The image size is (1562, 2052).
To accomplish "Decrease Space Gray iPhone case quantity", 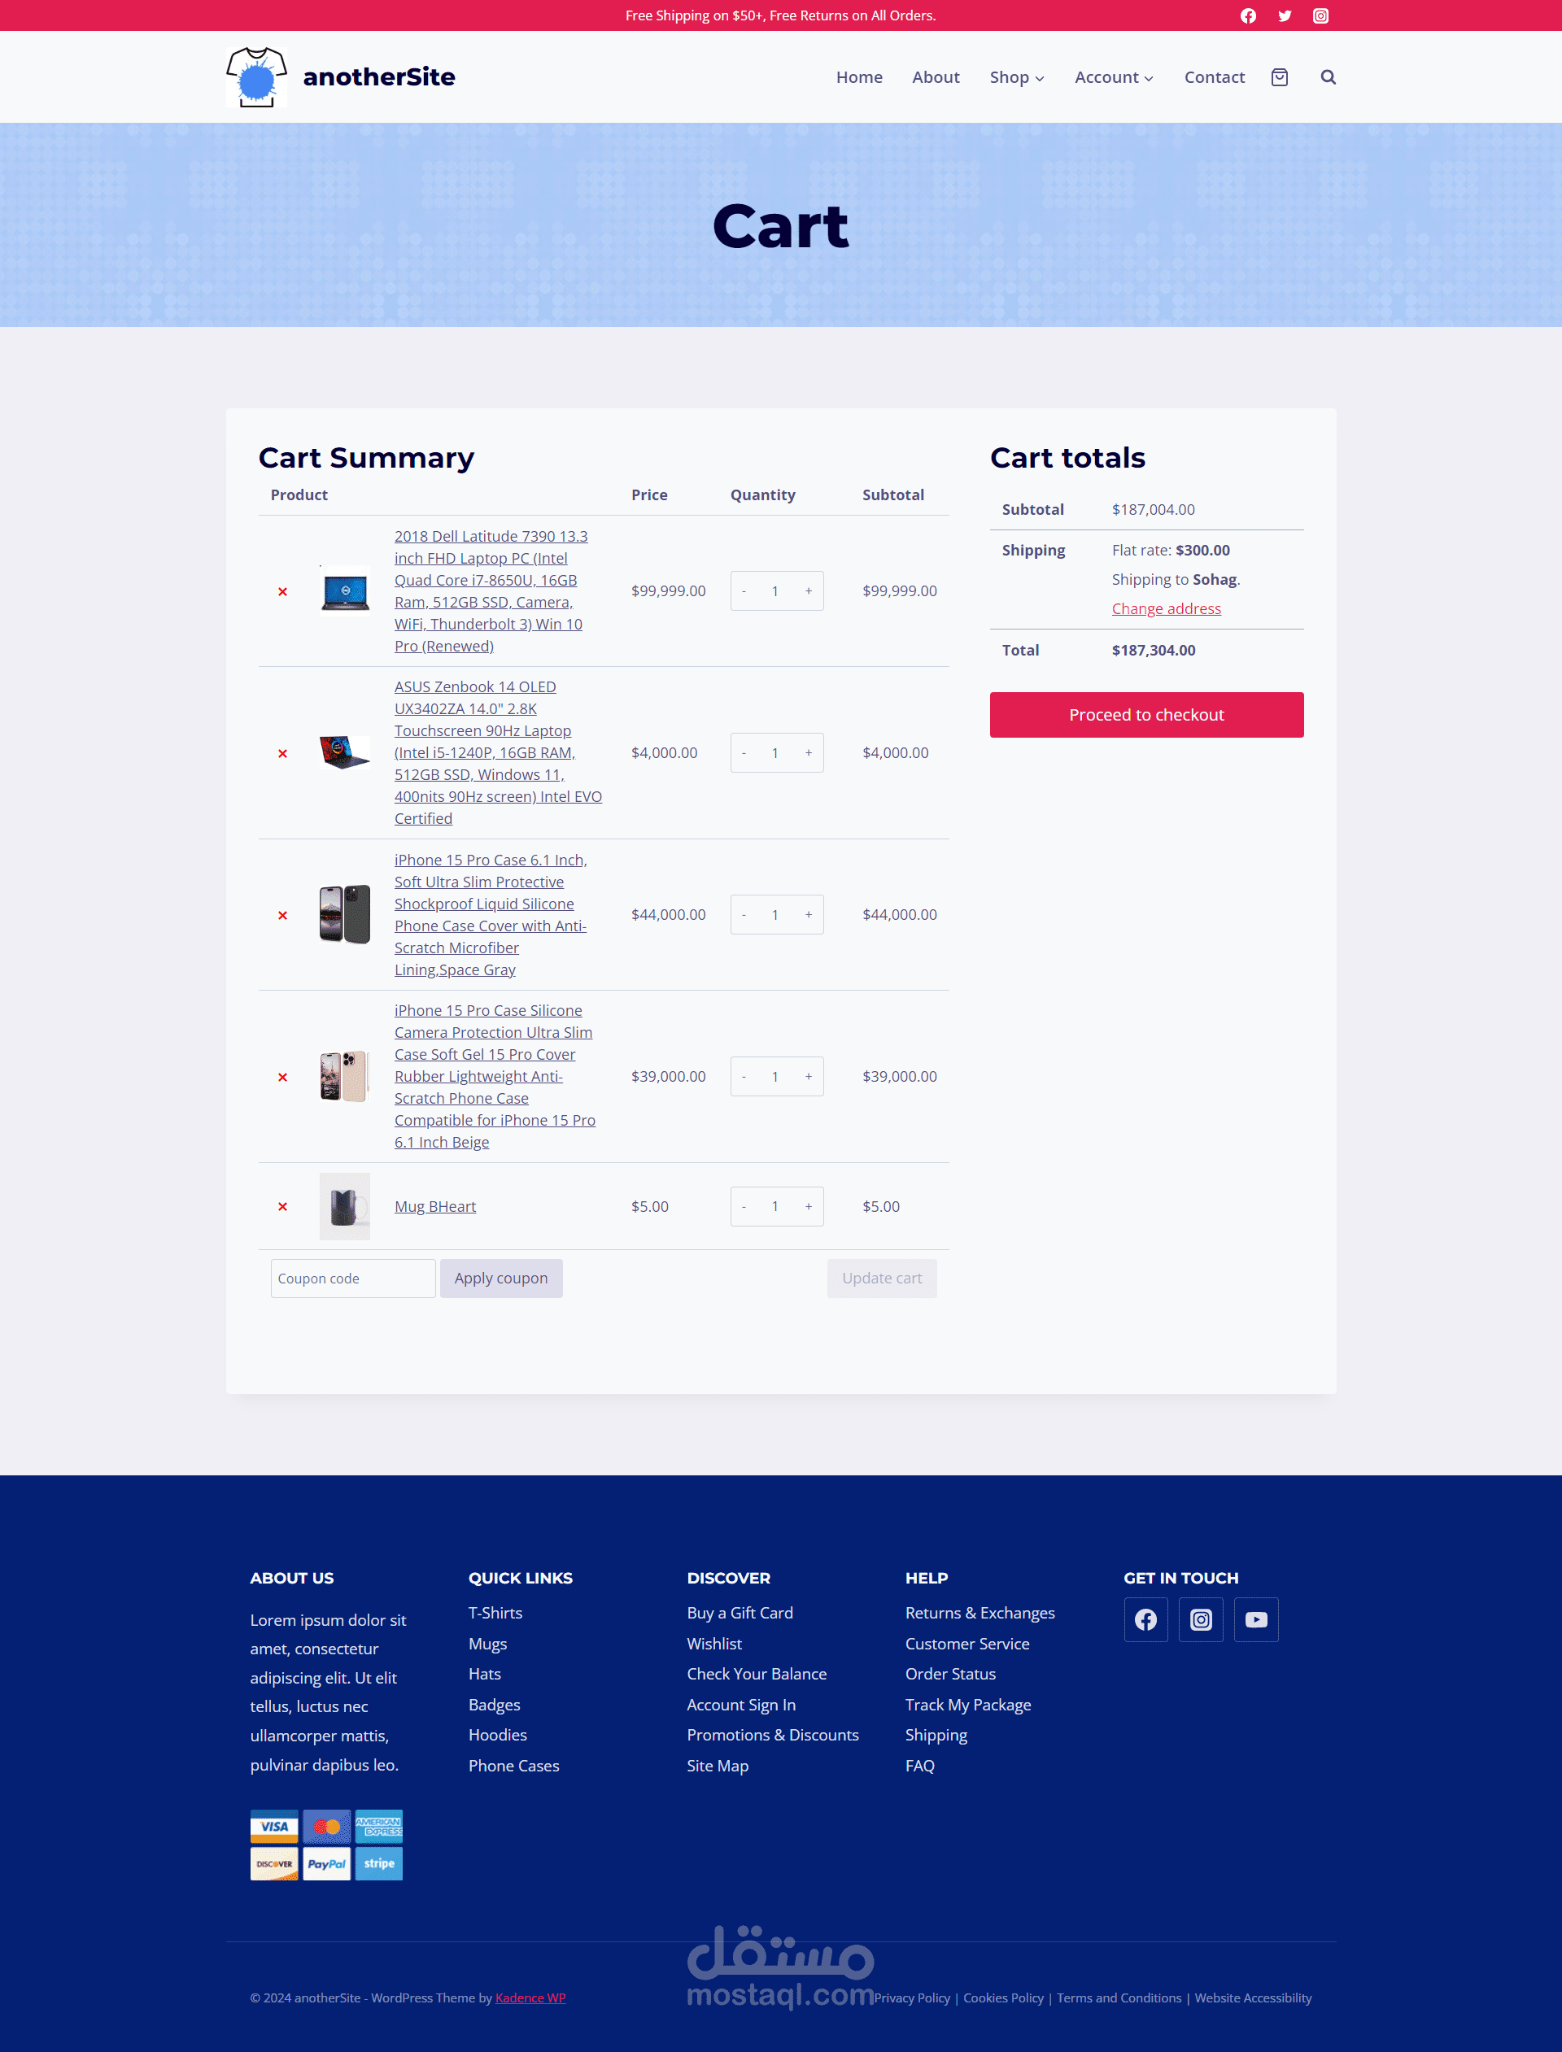I will click(x=744, y=914).
